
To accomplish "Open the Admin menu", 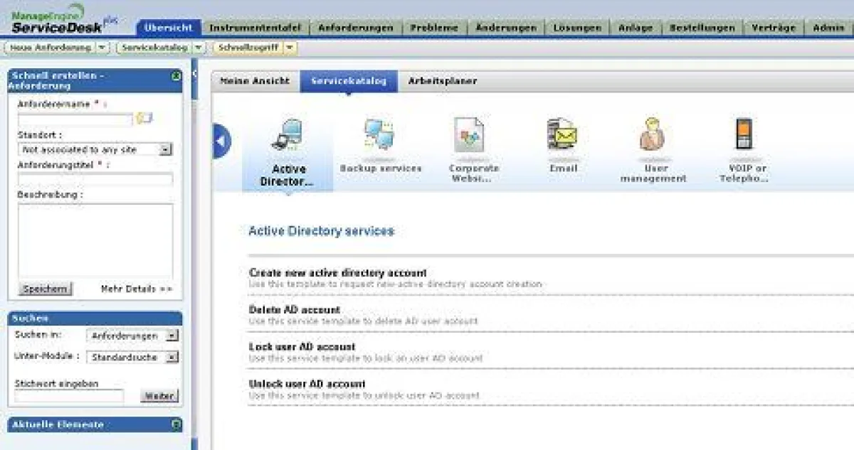I will coord(828,27).
